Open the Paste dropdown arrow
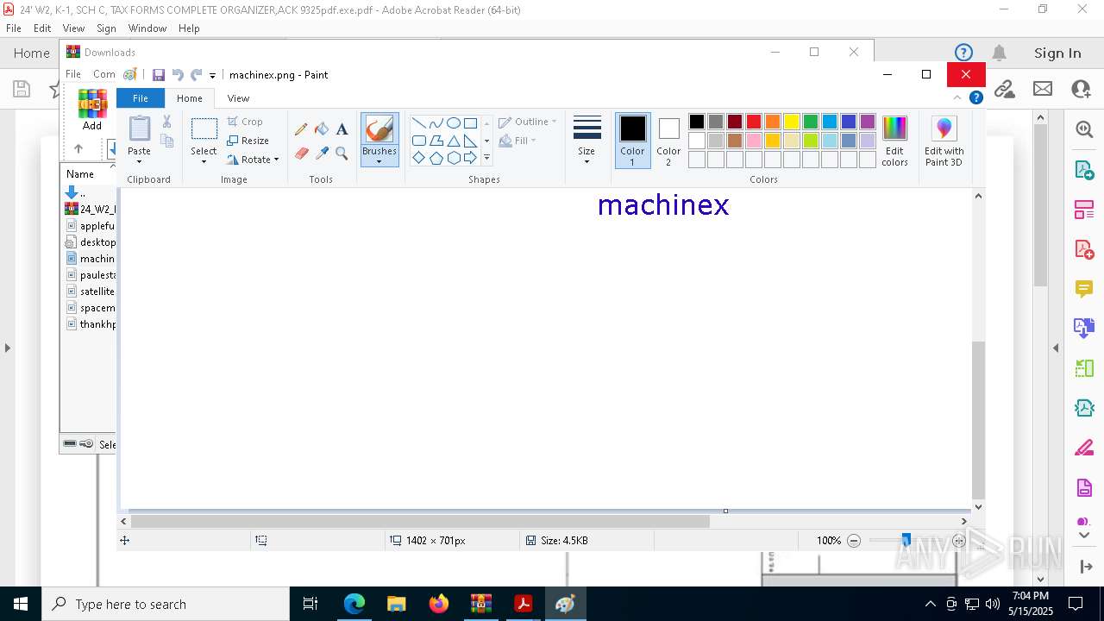1104x621 pixels. pyautogui.click(x=139, y=161)
